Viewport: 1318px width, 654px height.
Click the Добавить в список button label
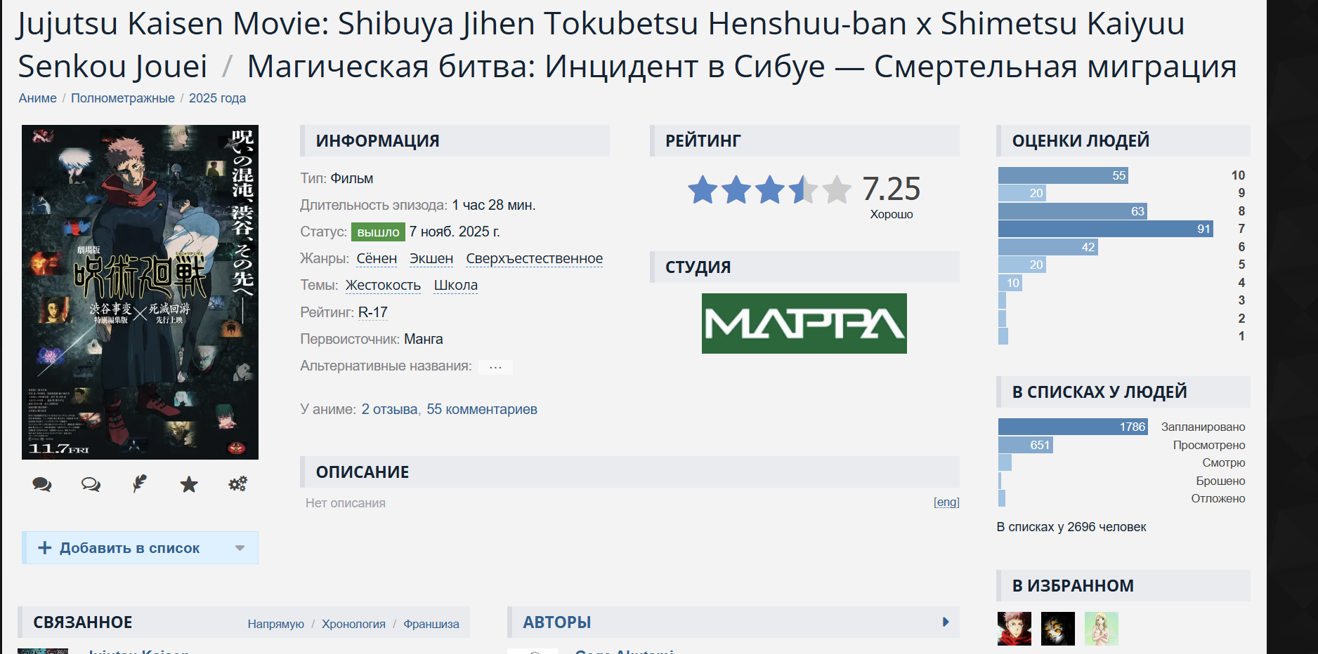(x=130, y=548)
